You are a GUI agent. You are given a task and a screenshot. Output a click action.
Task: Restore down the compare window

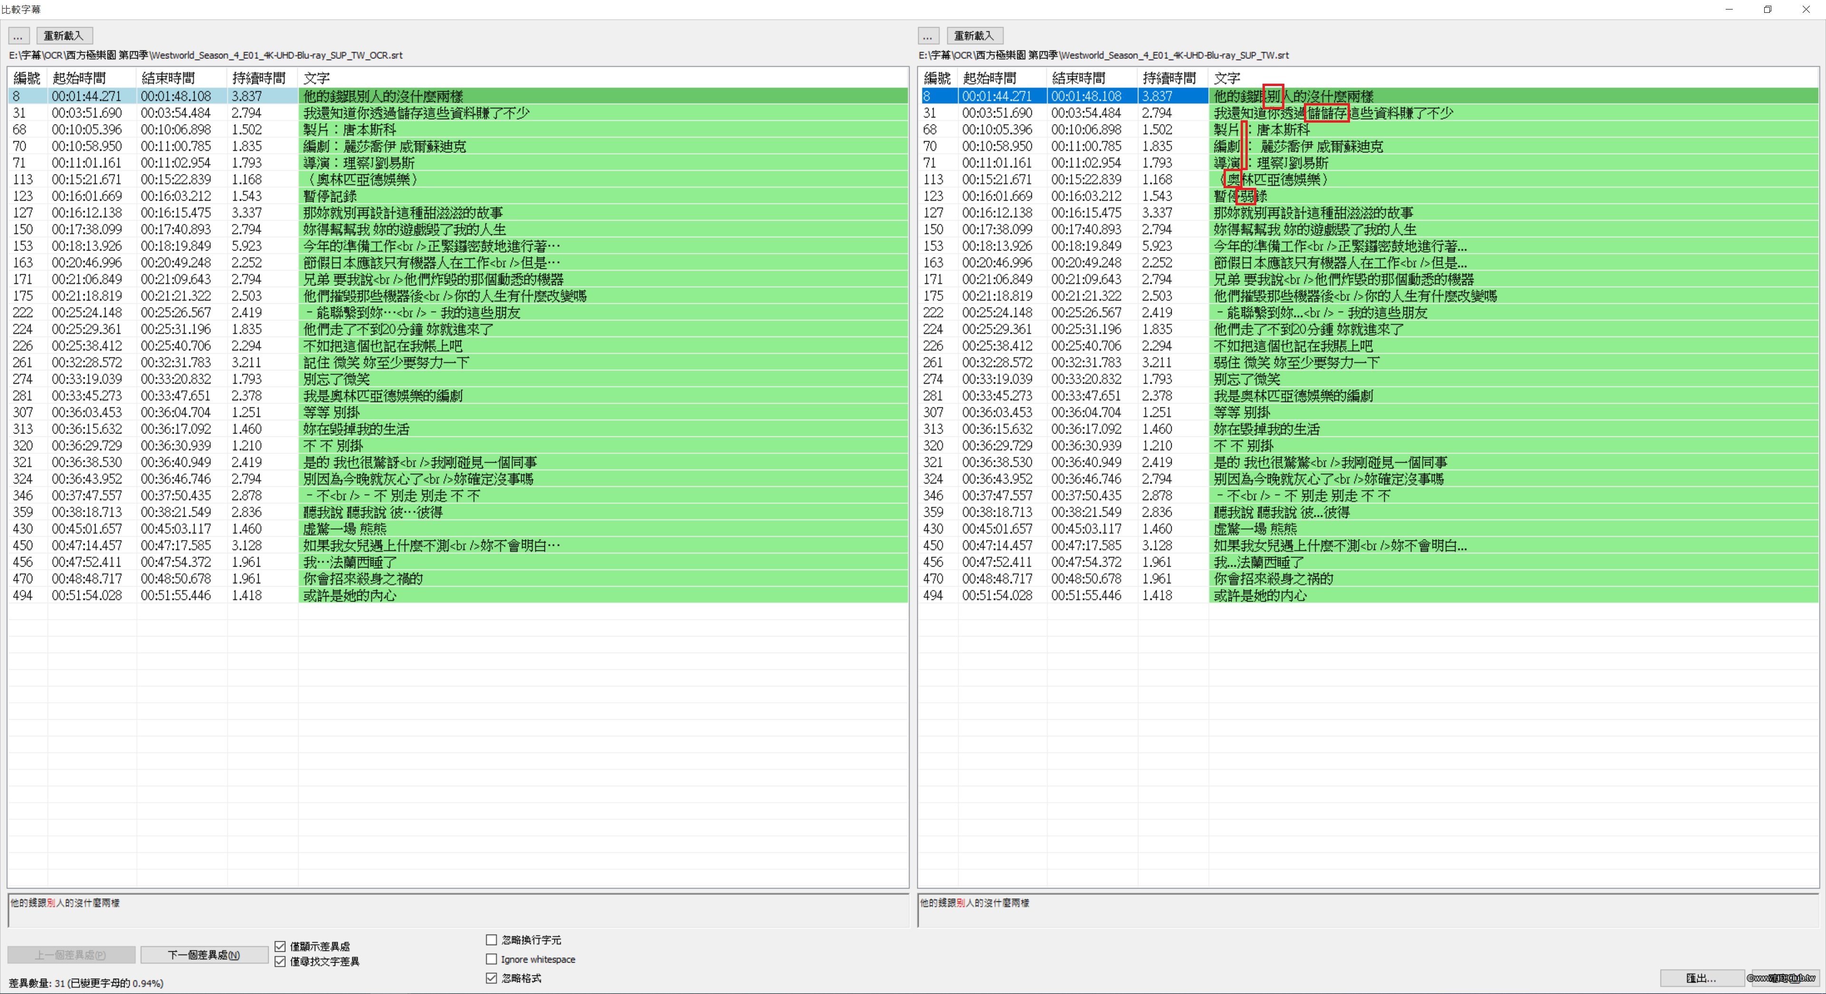tap(1767, 9)
